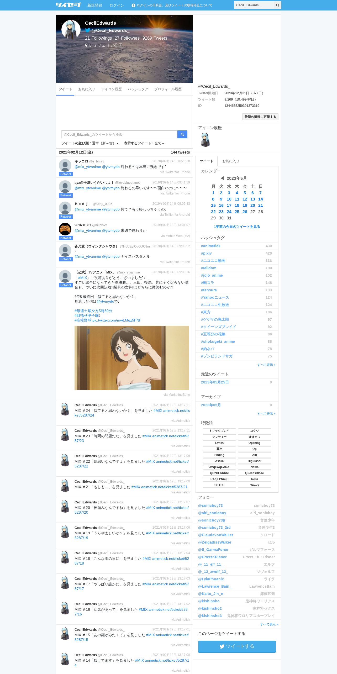Click @mix_ytvanime mention in Kenji's tweet
Image resolution: width=337 pixels, height=674 pixels.
coord(88,209)
